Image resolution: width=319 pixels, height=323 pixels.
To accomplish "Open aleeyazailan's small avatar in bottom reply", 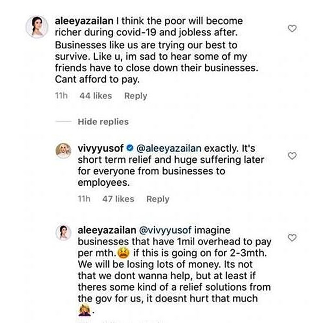I will point(64,232).
